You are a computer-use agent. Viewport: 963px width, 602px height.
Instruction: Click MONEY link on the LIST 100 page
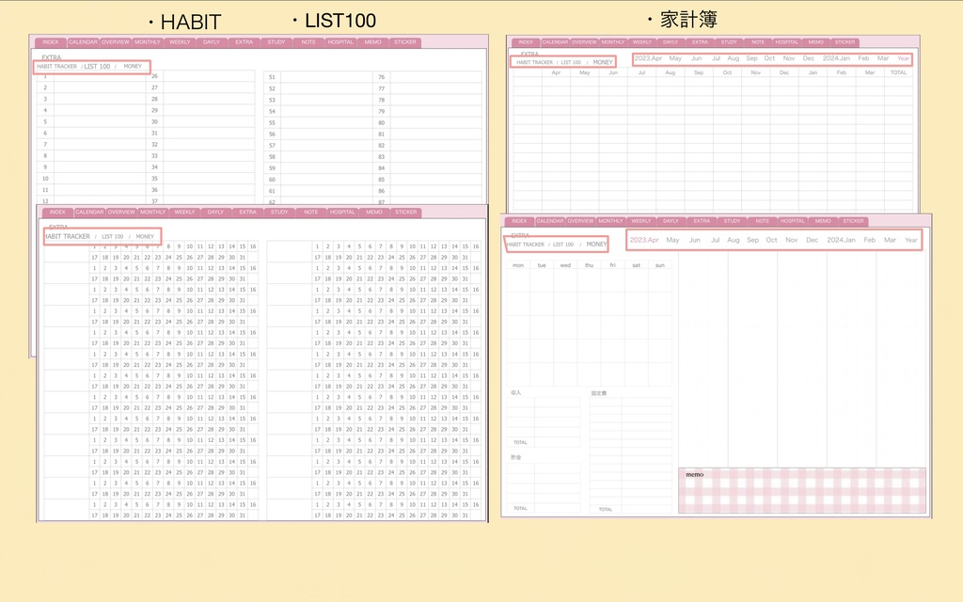(x=133, y=67)
